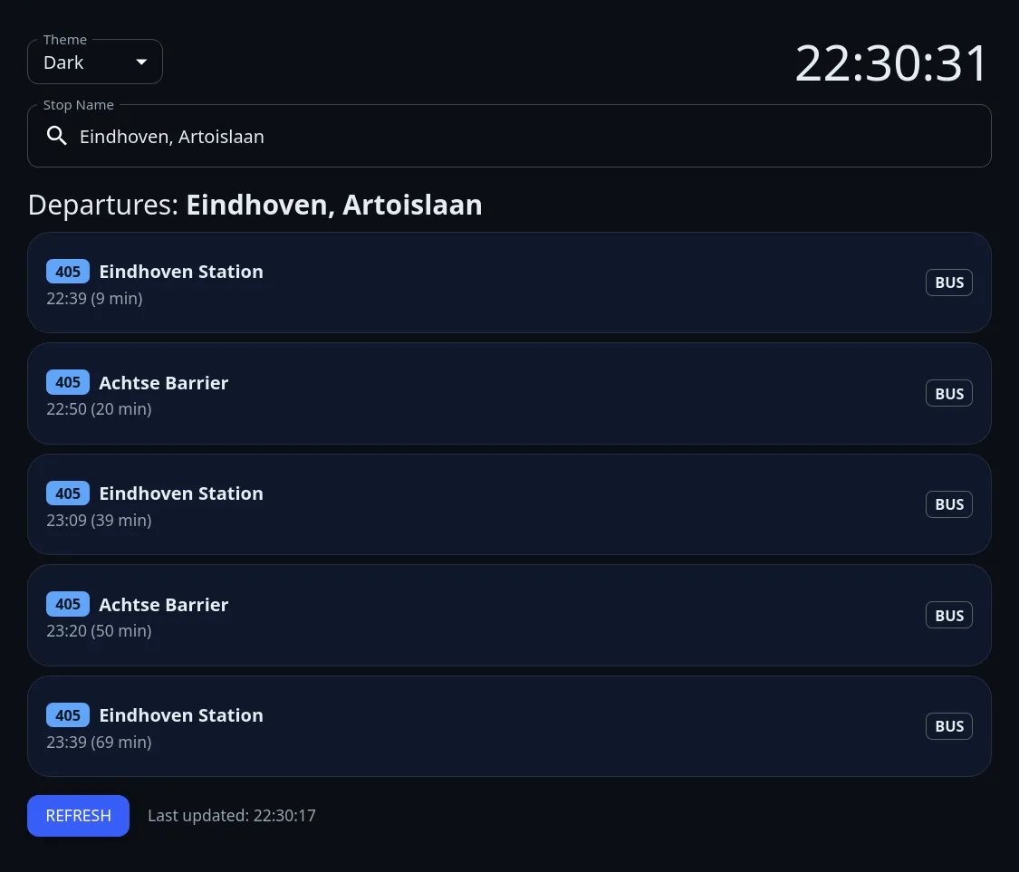Screen dimensions: 1019x872
Task: Click BUS tag on the 22:39 departure
Action: click(948, 283)
